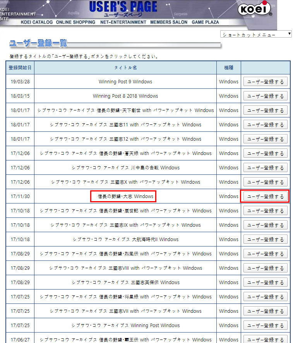This screenshot has width=293, height=343.
Task: Open the ショートカットメニュー dropdown
Action: 256,34
